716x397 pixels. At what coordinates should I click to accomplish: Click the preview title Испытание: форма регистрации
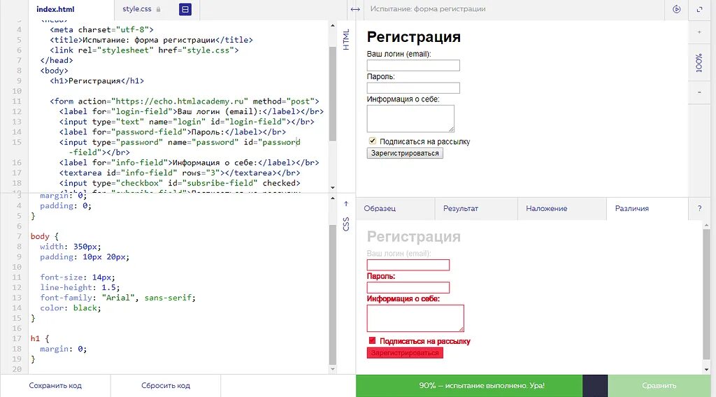pos(428,9)
